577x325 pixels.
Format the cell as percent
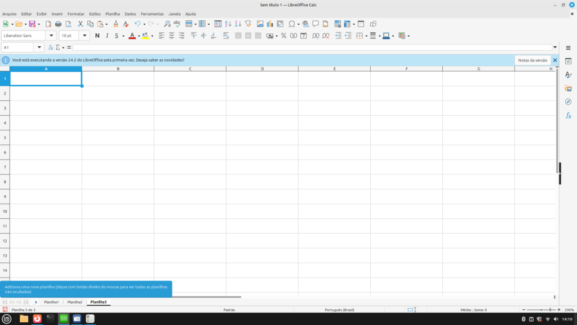[x=283, y=36]
